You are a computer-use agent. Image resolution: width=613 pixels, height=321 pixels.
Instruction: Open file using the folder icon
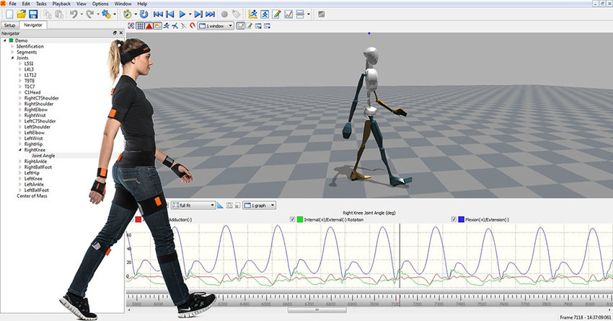(x=22, y=14)
